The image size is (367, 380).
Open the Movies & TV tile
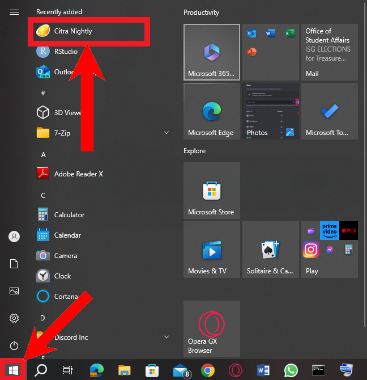[x=212, y=250]
